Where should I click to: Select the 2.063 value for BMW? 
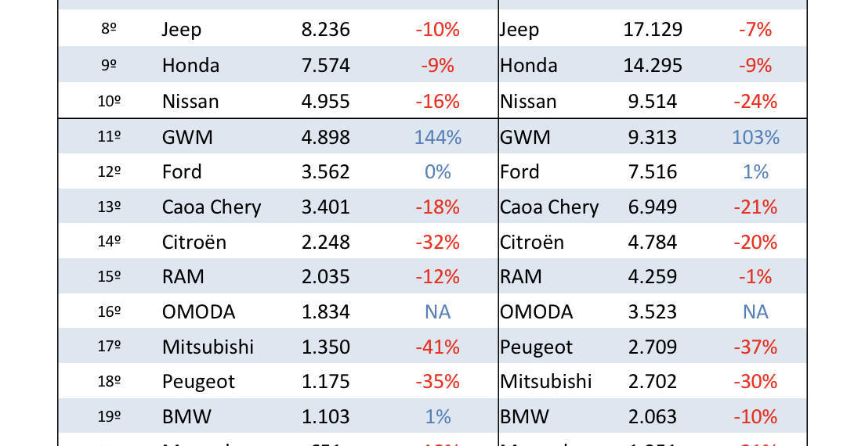[x=653, y=417]
